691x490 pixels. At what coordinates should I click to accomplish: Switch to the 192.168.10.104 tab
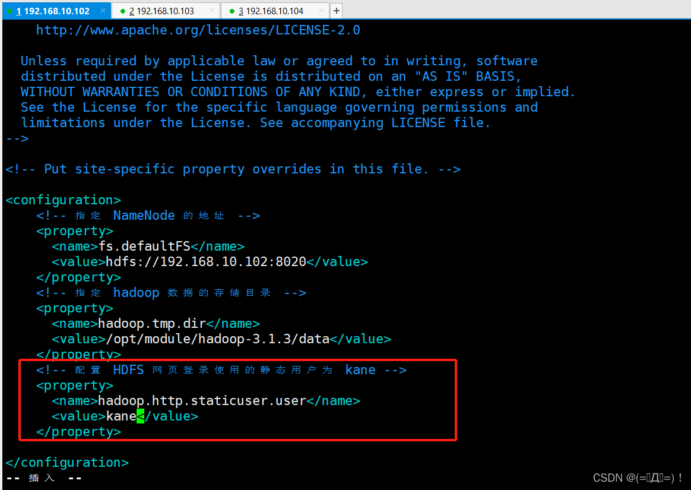pyautogui.click(x=275, y=10)
